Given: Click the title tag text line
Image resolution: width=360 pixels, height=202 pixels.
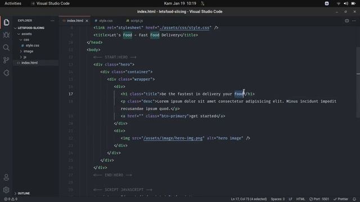Looking at the screenshot, I should [146, 35].
